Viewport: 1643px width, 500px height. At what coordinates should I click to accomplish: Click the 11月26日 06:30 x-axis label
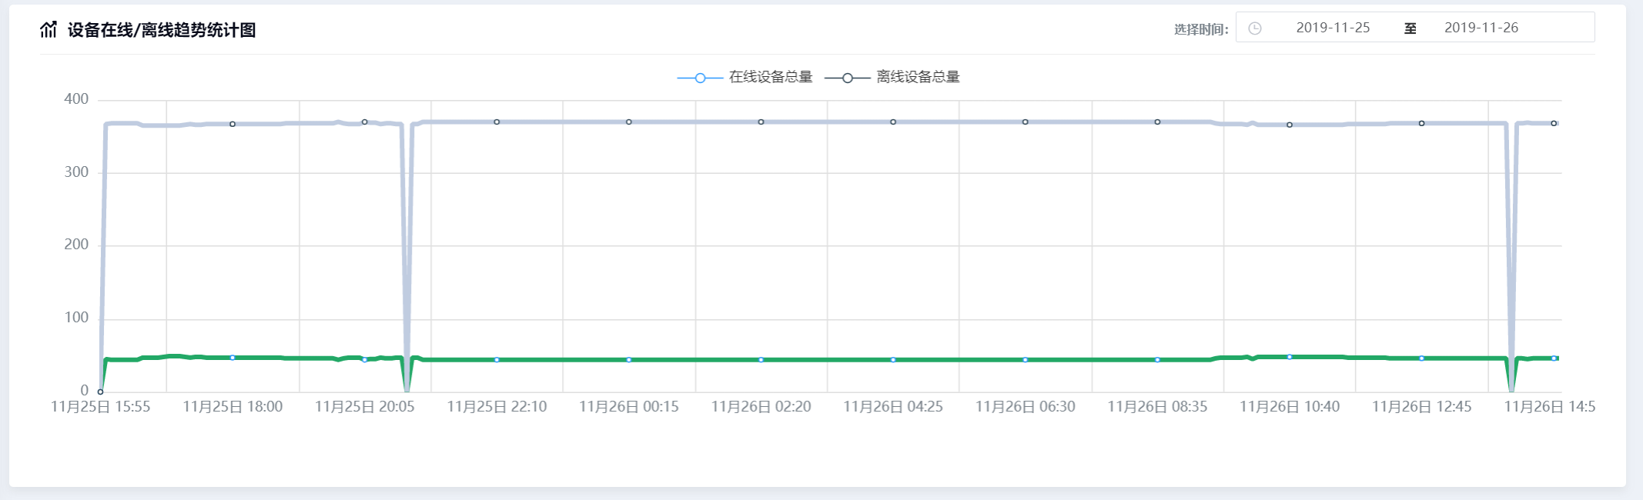1025,407
